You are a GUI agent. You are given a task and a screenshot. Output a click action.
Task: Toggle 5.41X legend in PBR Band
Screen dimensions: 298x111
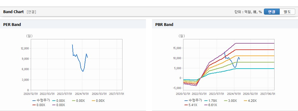191,105
